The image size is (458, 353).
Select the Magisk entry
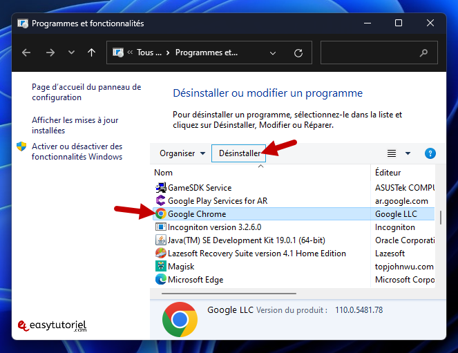[181, 267]
